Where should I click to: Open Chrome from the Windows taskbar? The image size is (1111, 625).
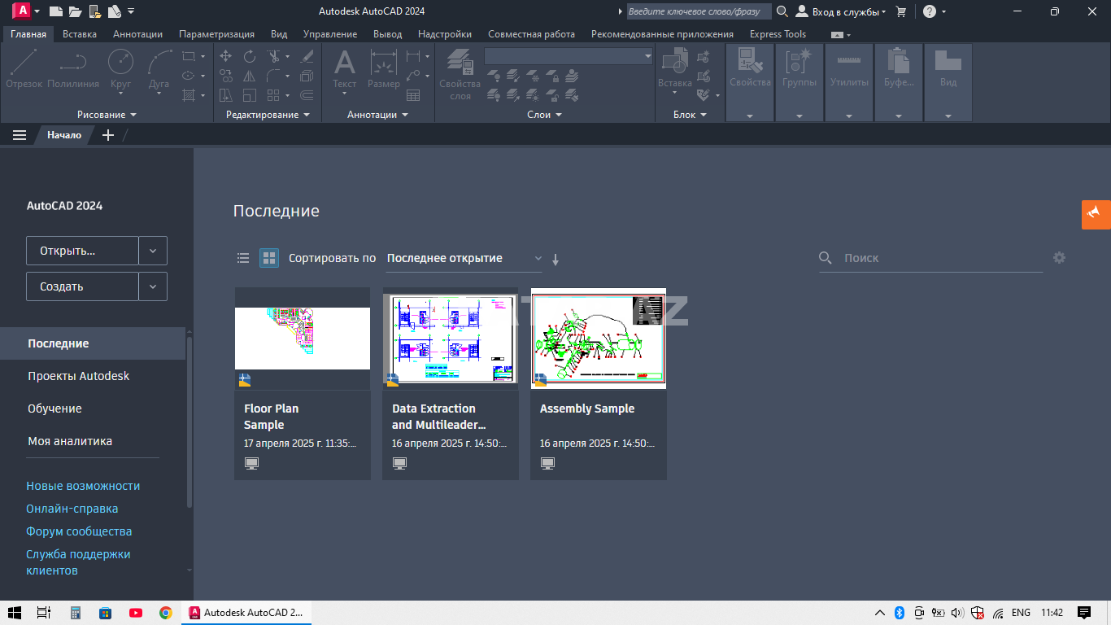166,613
